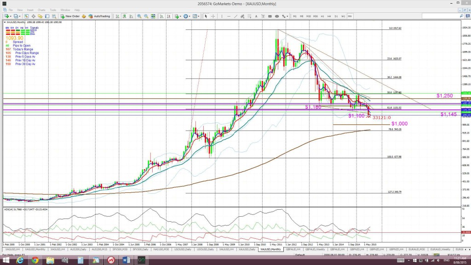Click the taskbar clock showing 11:21 AM

[x=460, y=260]
